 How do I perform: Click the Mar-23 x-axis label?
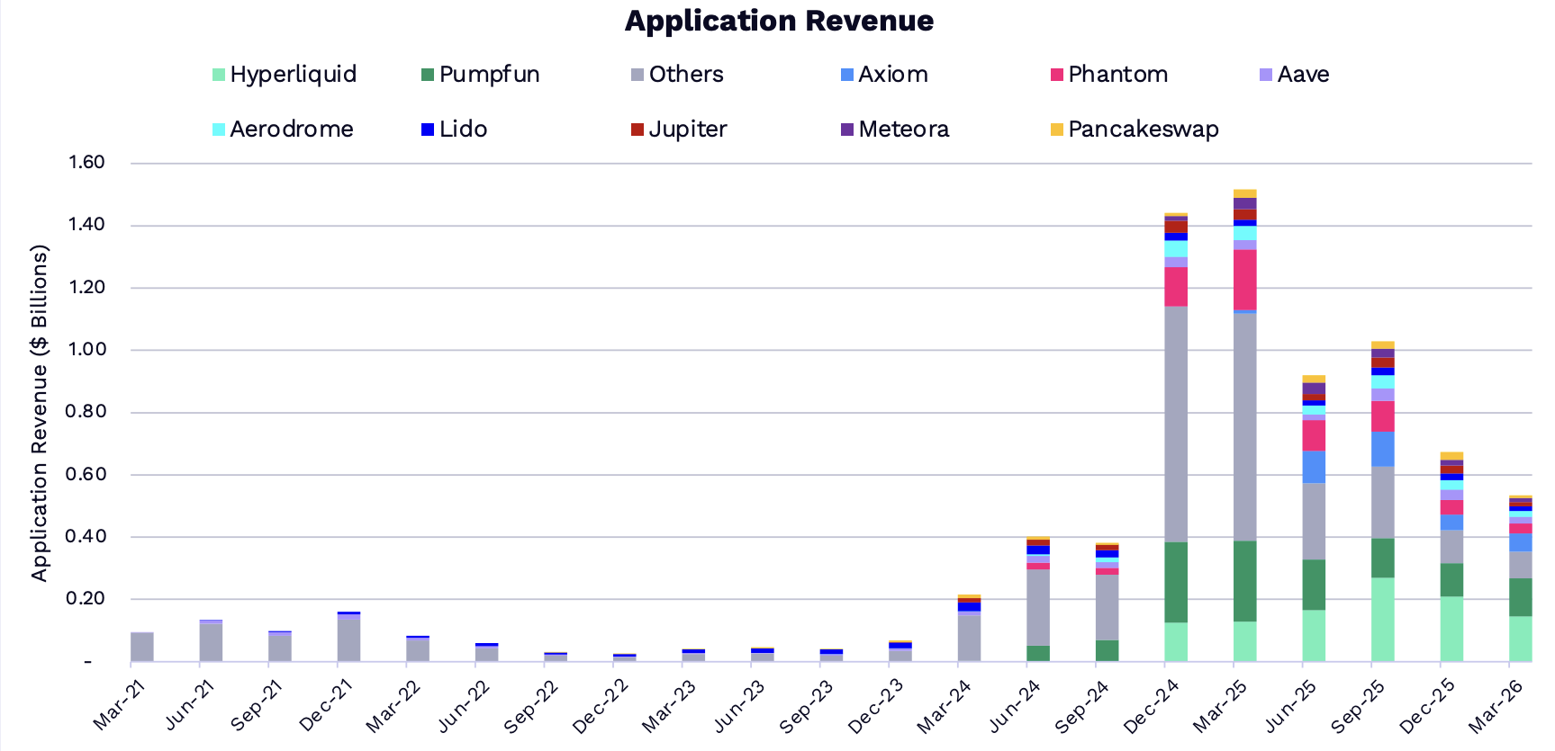(x=669, y=706)
